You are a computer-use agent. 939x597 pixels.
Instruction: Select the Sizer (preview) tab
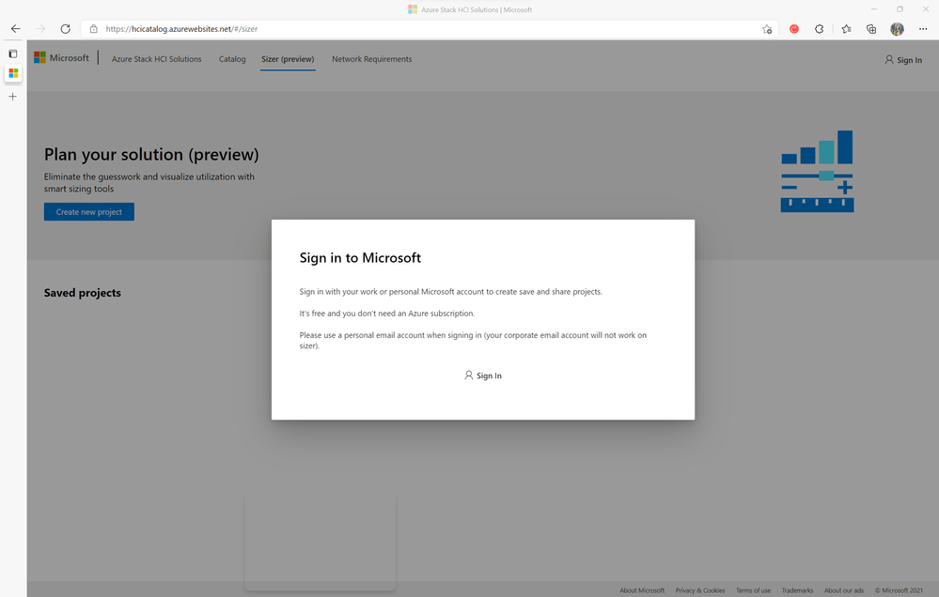click(288, 59)
